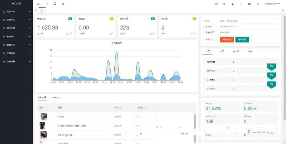The width and height of the screenshot is (286, 144).
Task: Click the Cap ou pas cap thumbnail
Action: coord(43,135)
